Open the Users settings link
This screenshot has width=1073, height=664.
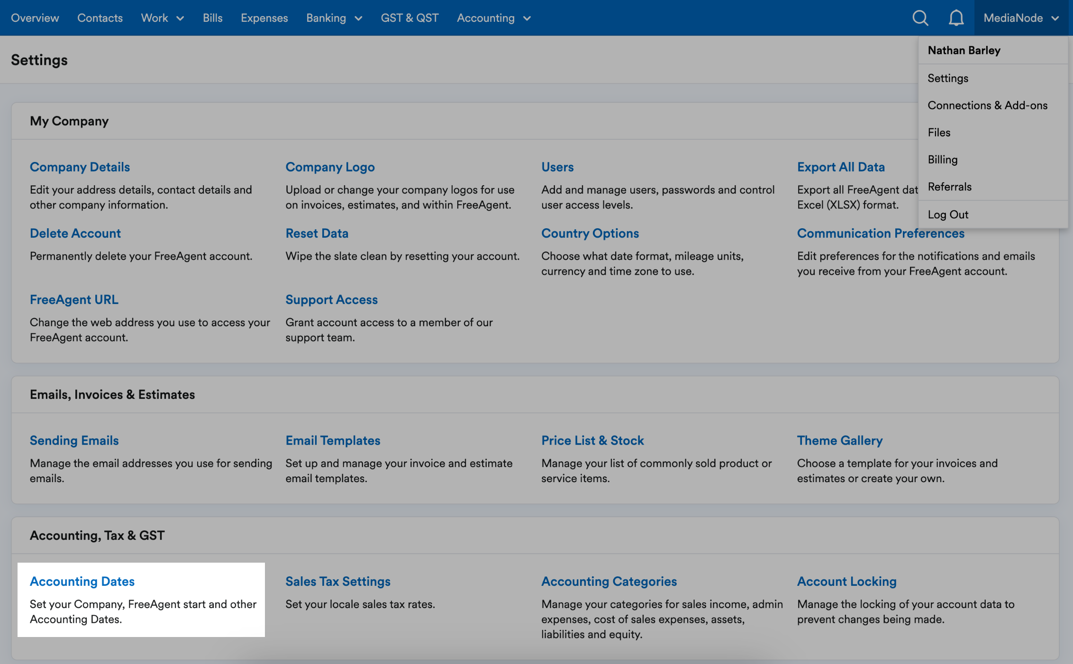(557, 167)
